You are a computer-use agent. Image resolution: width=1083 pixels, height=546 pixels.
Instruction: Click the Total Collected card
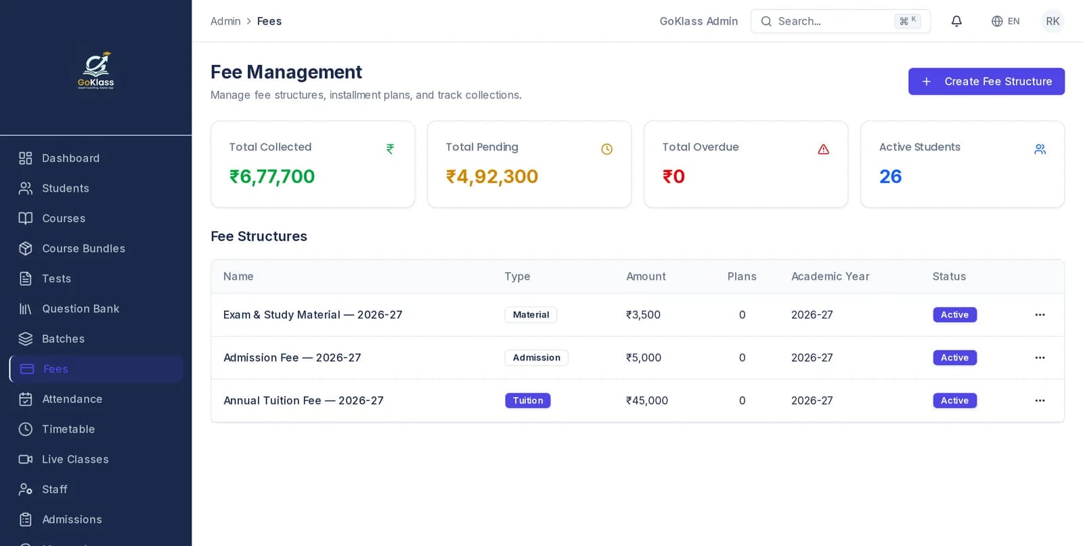tap(313, 164)
